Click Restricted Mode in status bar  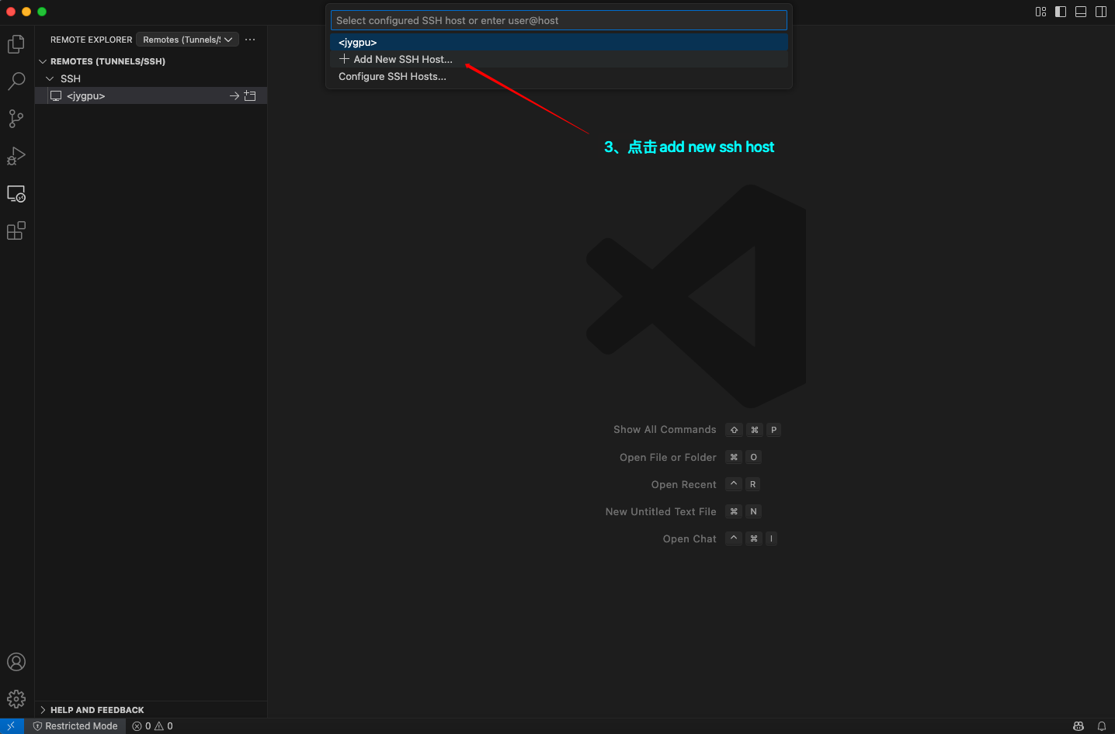point(75,726)
